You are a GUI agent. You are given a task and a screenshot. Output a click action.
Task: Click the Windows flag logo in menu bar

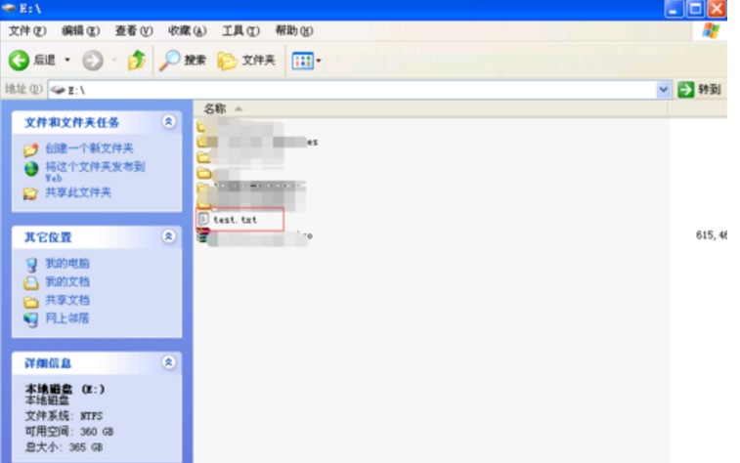point(711,31)
